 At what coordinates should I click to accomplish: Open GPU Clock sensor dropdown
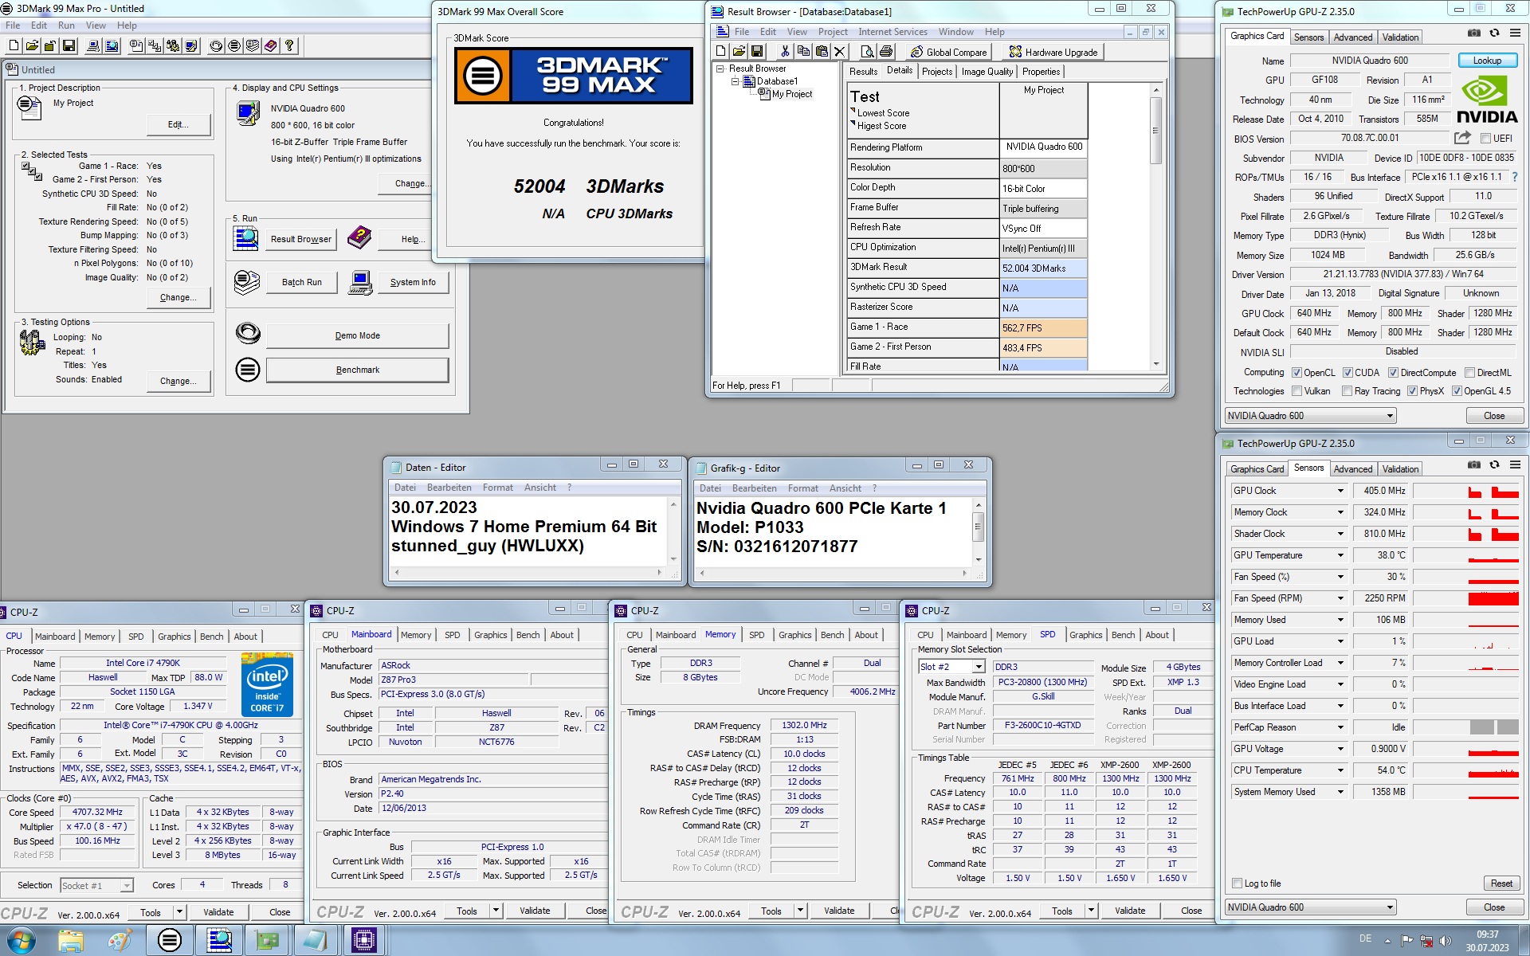[x=1340, y=491]
